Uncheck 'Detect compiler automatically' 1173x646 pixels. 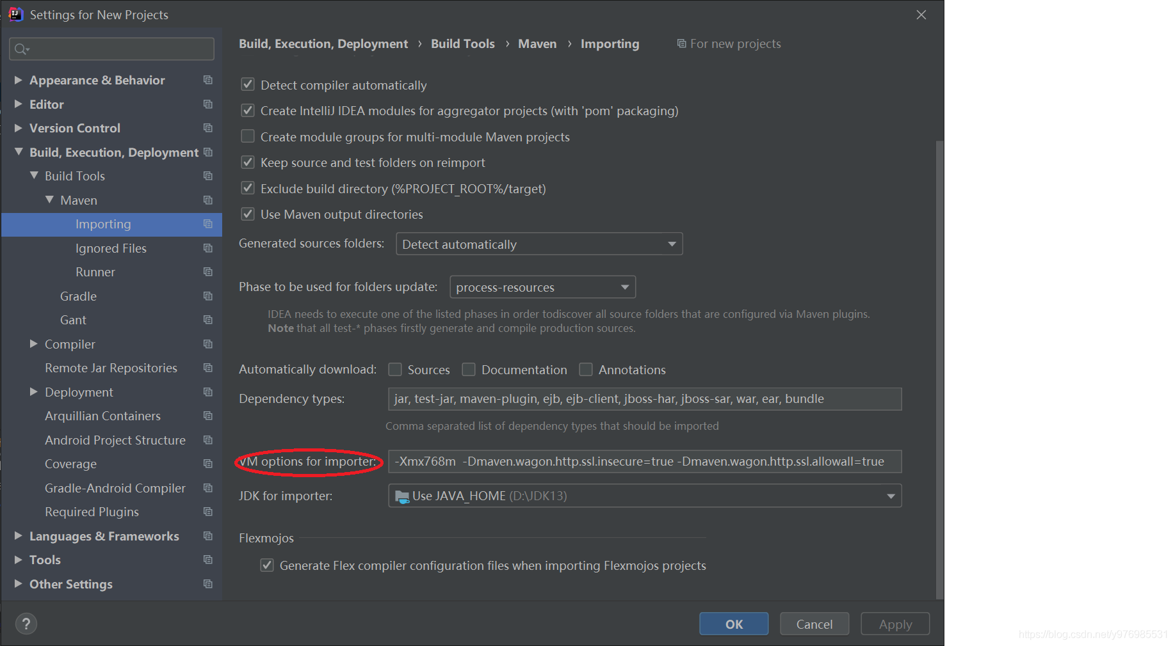point(248,84)
